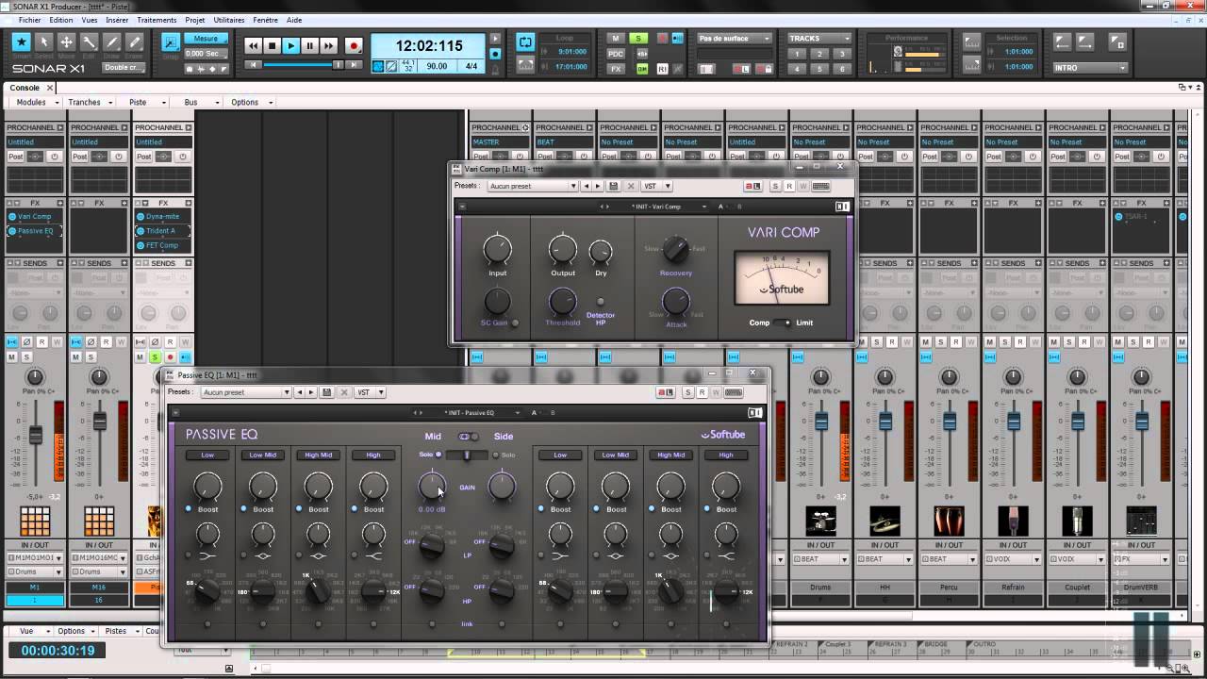Open the Pas de surface dropdown
The image size is (1207, 679).
(735, 39)
